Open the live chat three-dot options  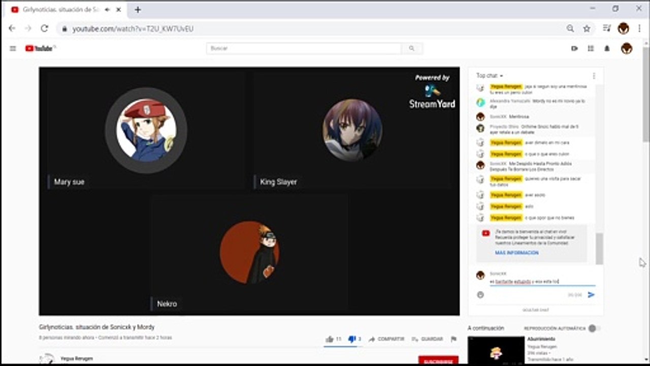(x=594, y=76)
